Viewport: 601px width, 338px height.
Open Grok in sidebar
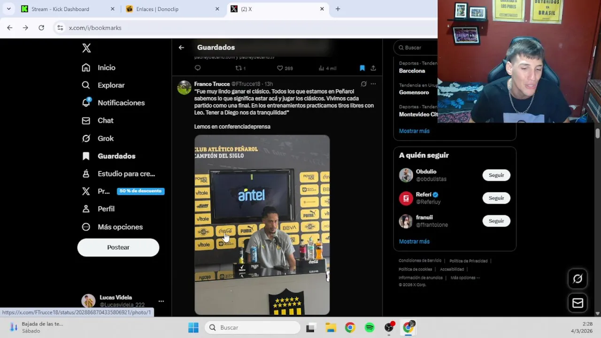click(x=97, y=138)
